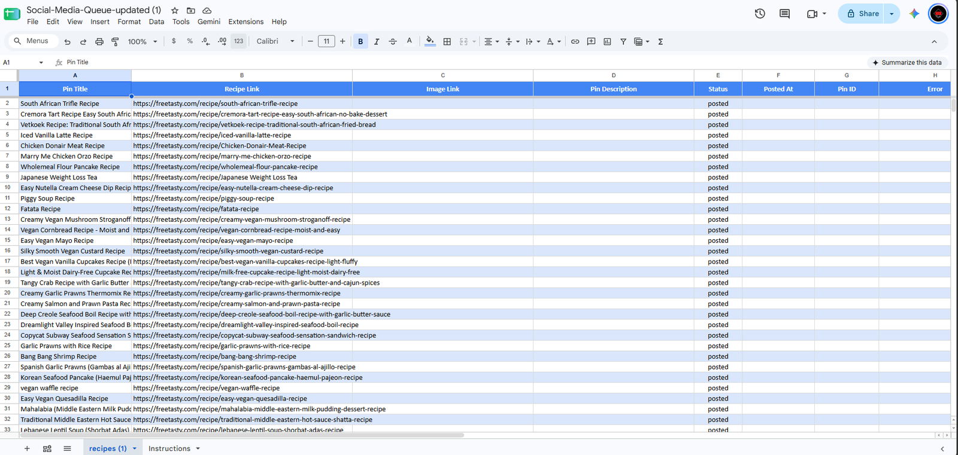Increase decimal places
The width and height of the screenshot is (958, 455).
tap(222, 41)
